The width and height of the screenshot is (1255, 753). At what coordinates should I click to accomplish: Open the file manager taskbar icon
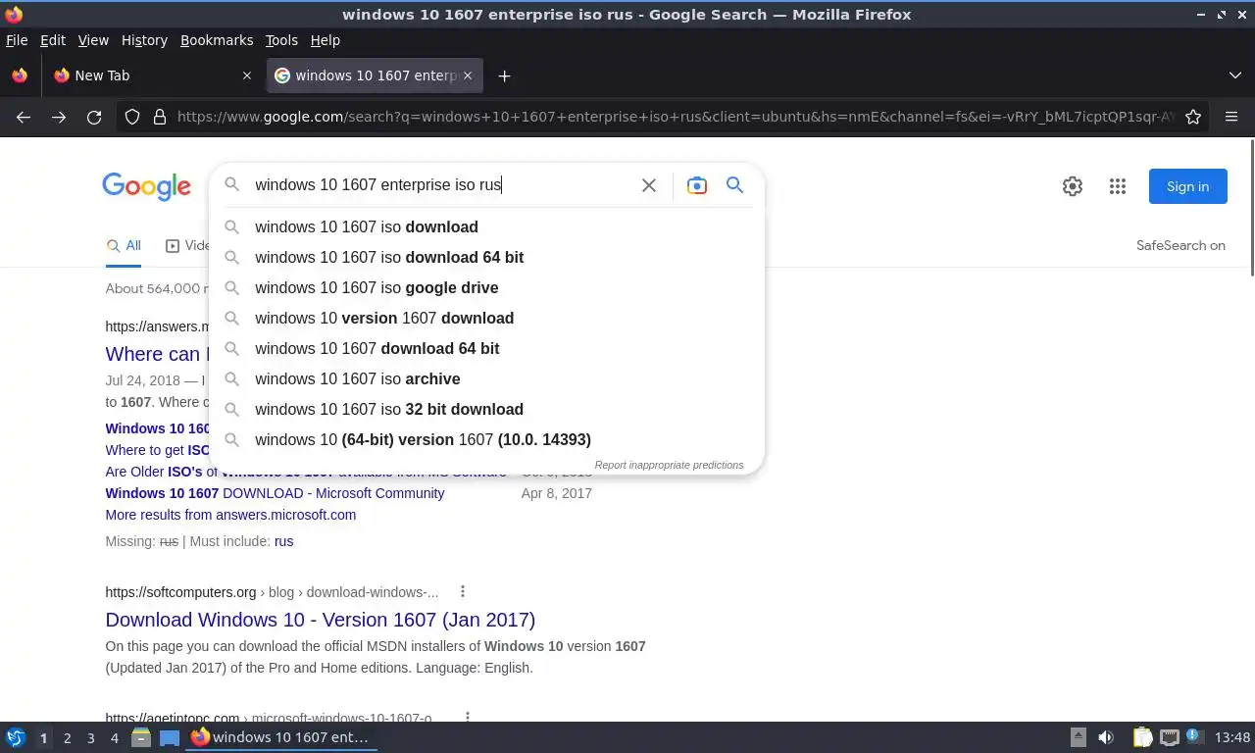click(141, 737)
